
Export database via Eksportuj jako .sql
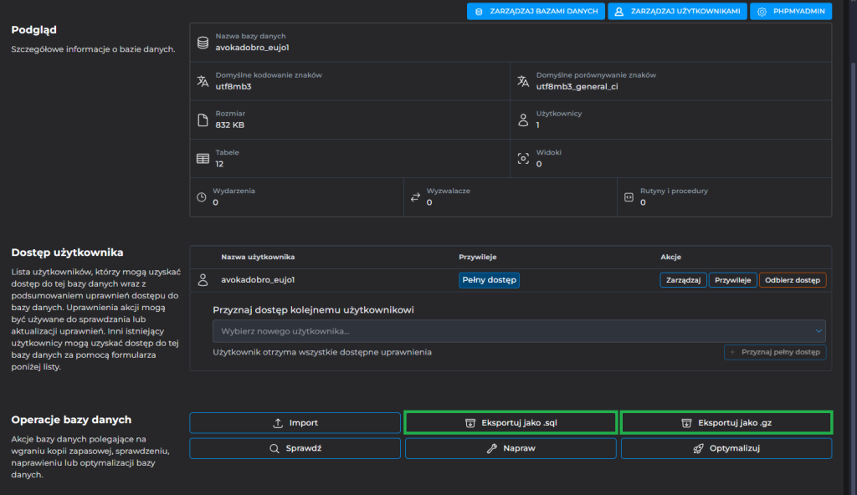[511, 423]
